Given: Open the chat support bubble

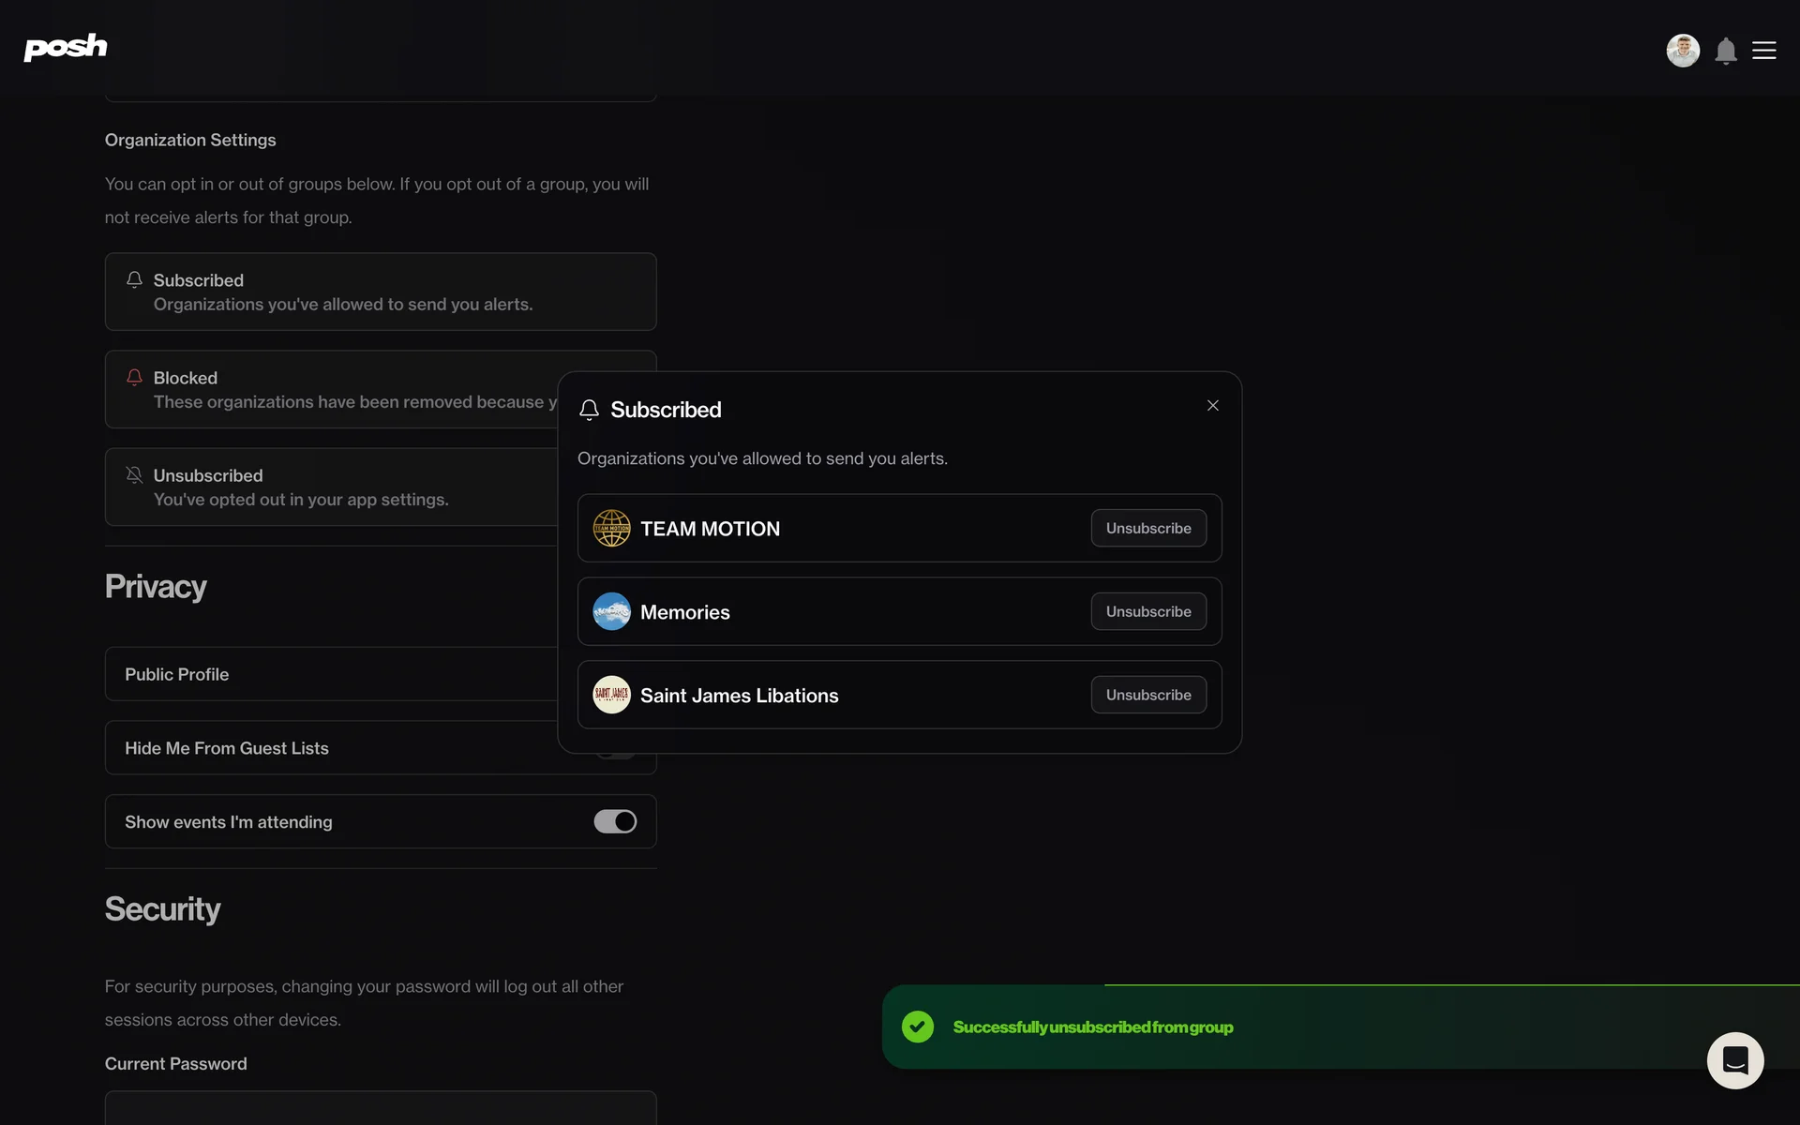Looking at the screenshot, I should 1734,1060.
